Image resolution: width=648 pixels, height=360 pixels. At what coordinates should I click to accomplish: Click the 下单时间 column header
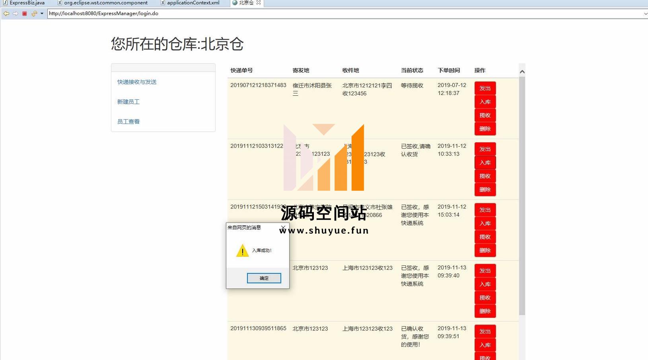tap(449, 70)
